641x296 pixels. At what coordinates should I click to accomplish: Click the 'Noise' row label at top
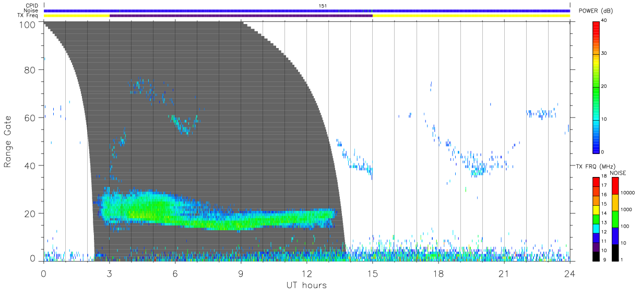[31, 10]
